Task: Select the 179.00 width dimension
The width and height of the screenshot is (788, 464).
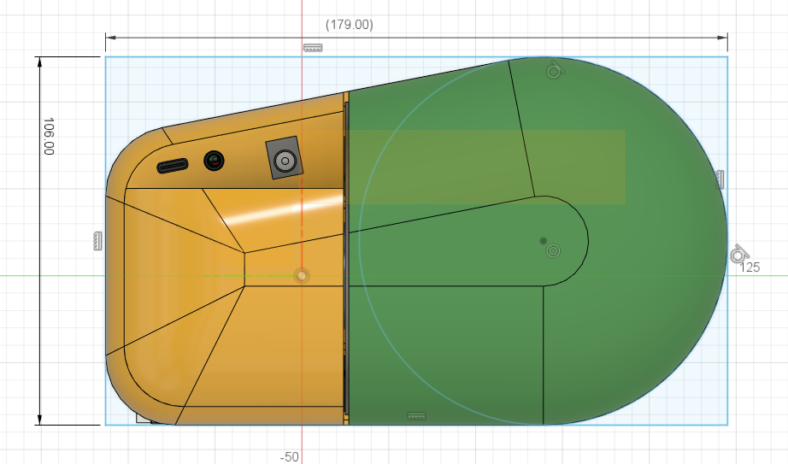Action: 350,25
